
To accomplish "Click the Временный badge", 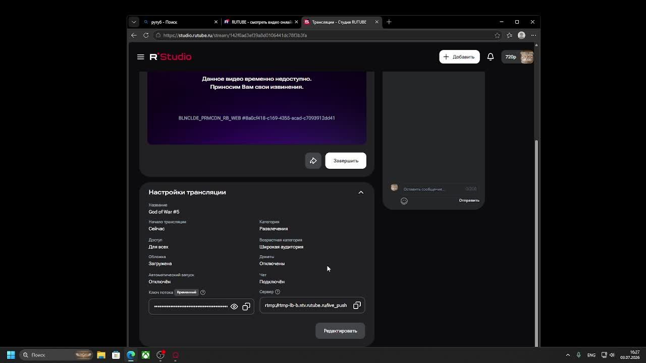I will tap(187, 292).
